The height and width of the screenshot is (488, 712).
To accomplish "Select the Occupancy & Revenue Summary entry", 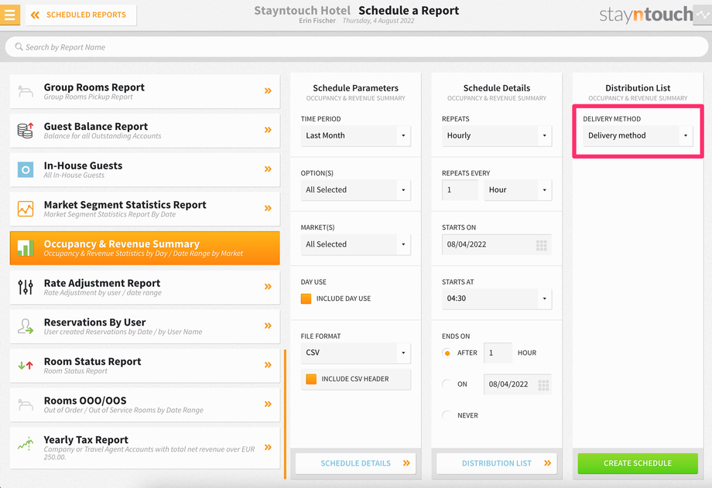I will [145, 247].
